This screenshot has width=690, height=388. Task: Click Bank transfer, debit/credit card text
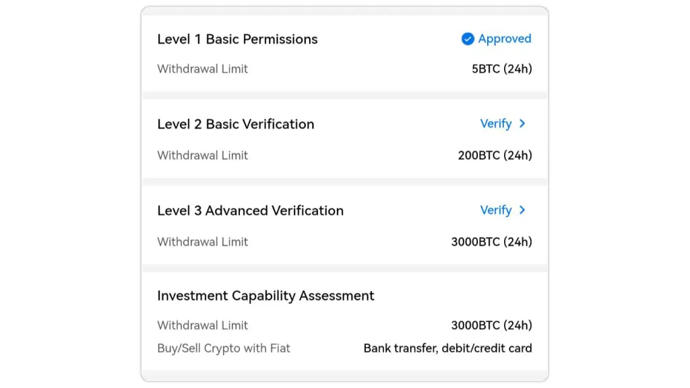(447, 348)
